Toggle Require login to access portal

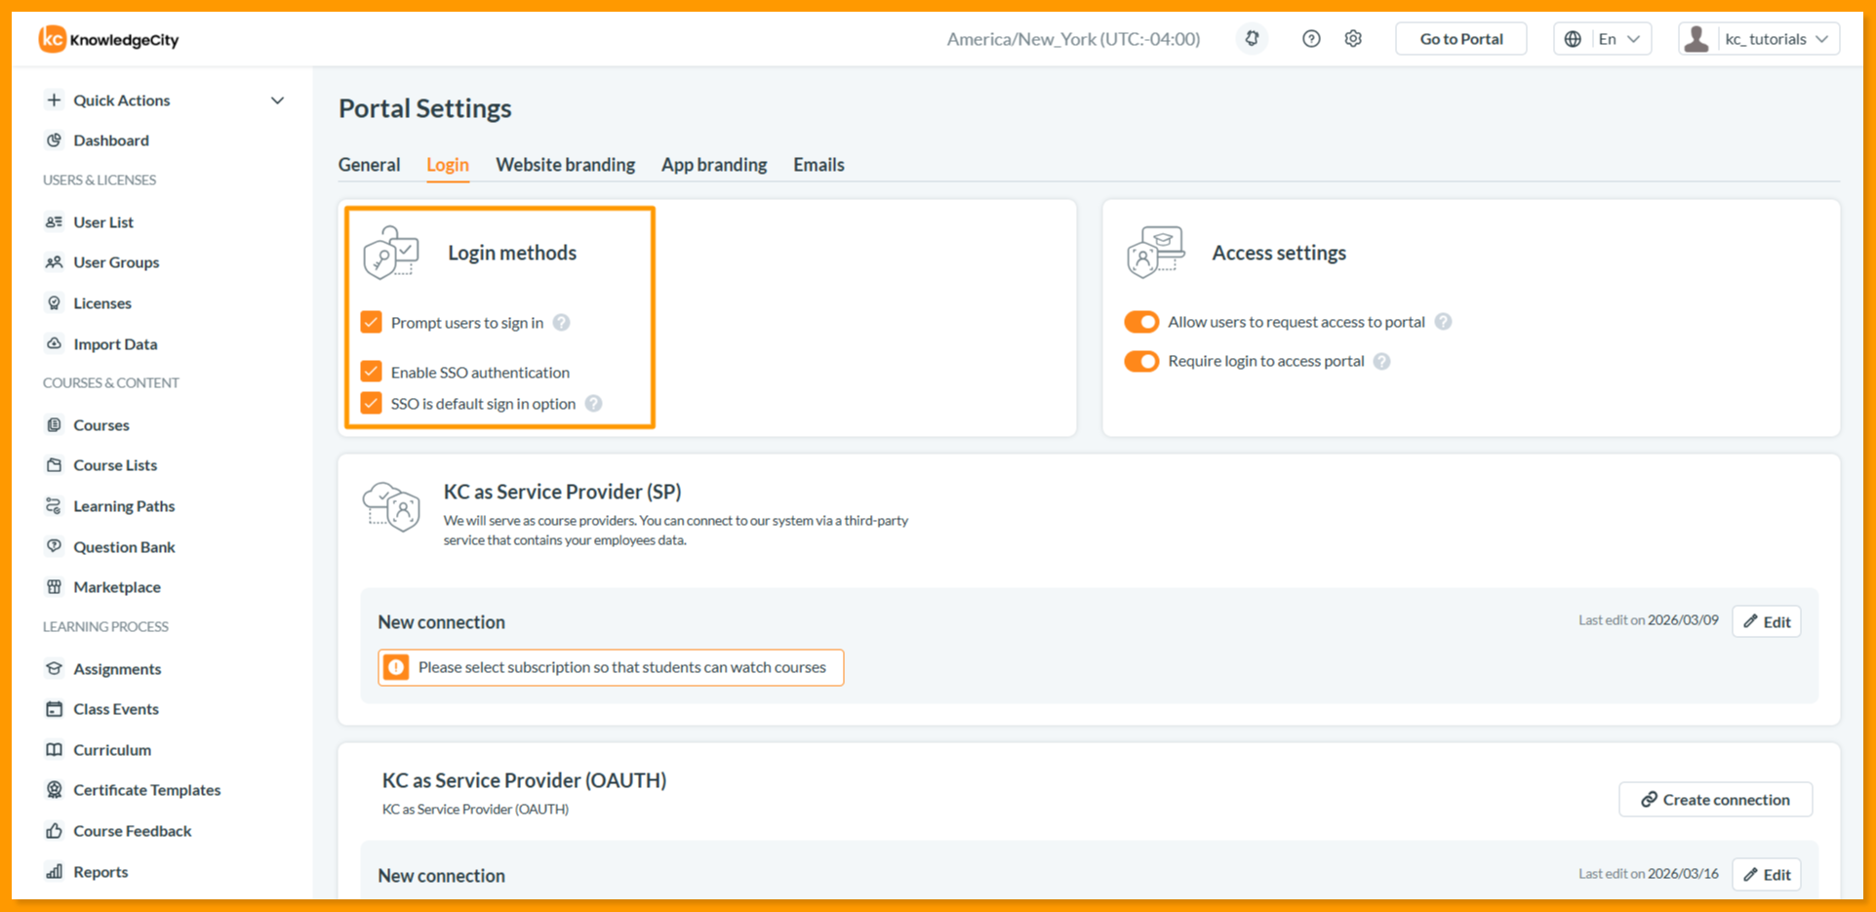tap(1141, 361)
